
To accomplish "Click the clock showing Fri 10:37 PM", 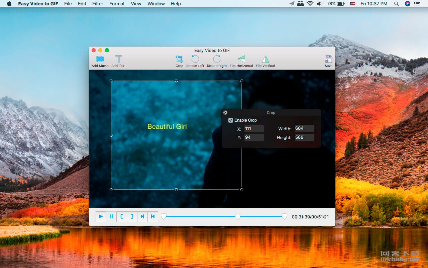I will coord(374,4).
